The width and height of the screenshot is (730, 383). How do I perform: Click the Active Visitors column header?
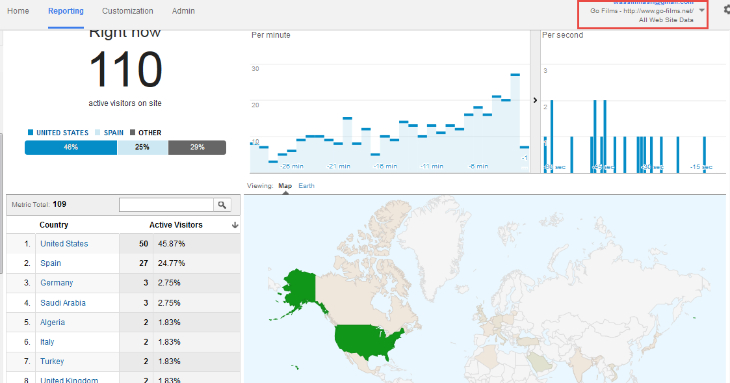pos(176,225)
